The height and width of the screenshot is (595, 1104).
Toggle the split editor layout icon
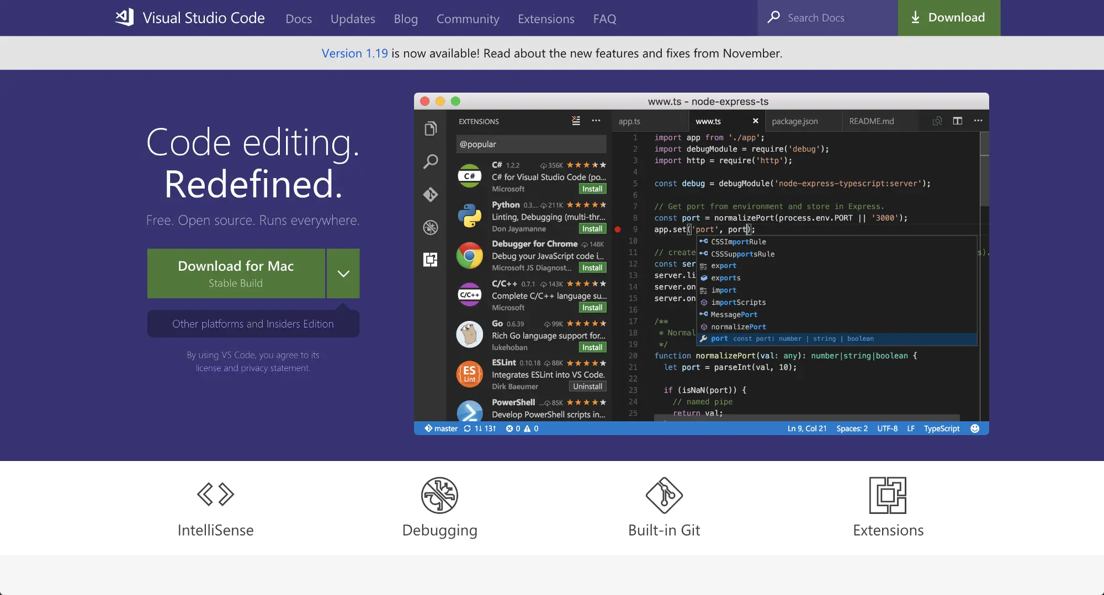[958, 120]
